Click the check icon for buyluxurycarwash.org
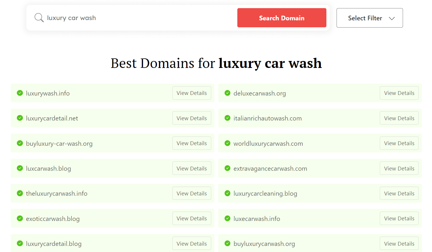 pyautogui.click(x=227, y=243)
